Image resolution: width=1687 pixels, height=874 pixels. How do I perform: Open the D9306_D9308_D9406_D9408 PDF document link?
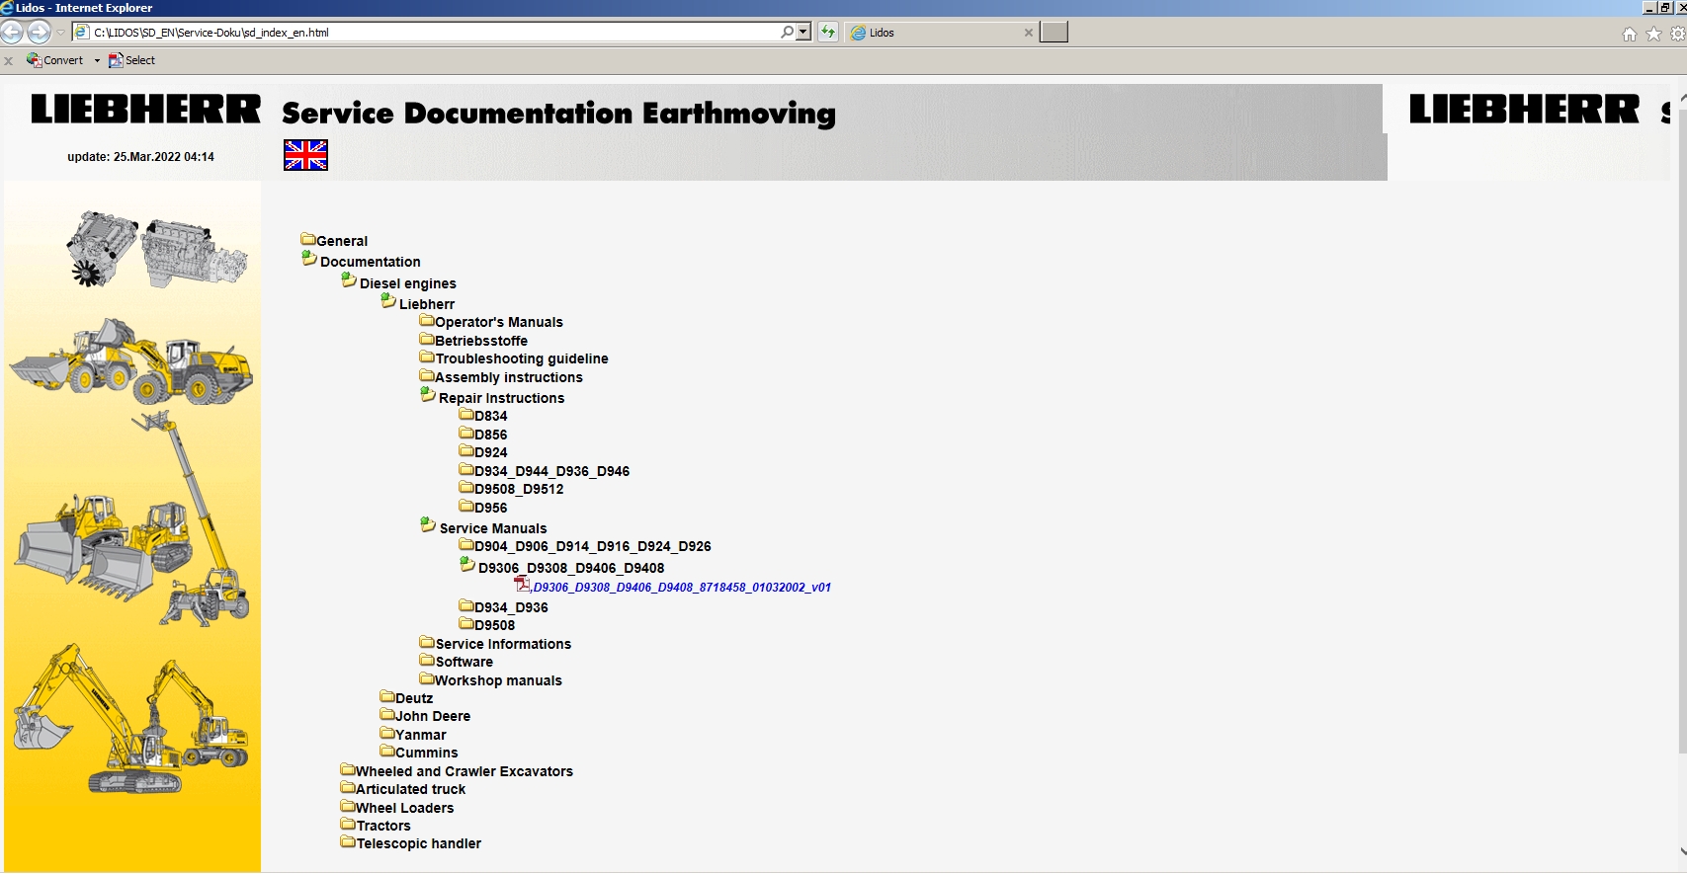682,588
